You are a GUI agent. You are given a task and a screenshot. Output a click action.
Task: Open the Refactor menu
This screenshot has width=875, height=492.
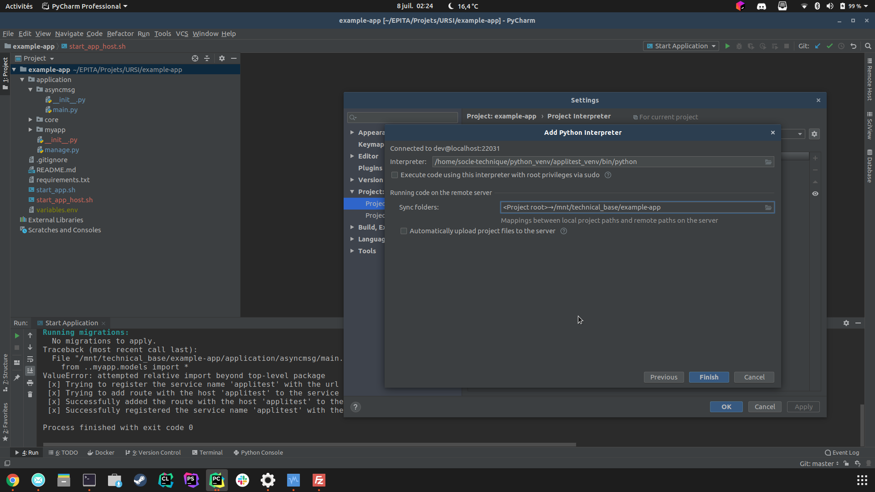pos(120,34)
